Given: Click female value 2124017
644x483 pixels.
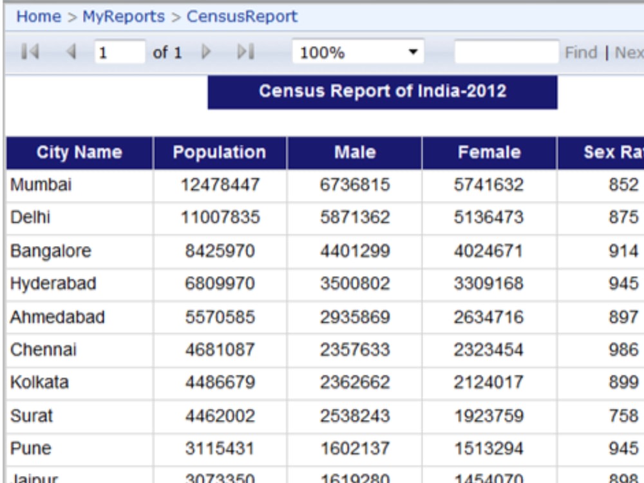Looking at the screenshot, I should click(489, 383).
